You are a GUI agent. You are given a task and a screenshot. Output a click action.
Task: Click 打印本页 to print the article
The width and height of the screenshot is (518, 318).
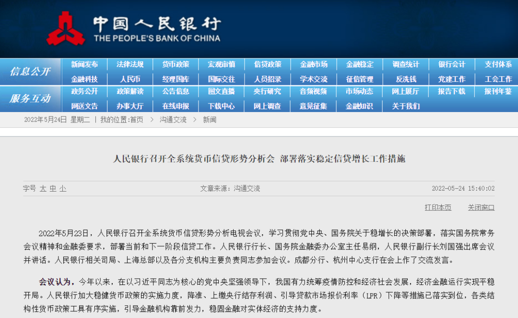tap(437, 207)
